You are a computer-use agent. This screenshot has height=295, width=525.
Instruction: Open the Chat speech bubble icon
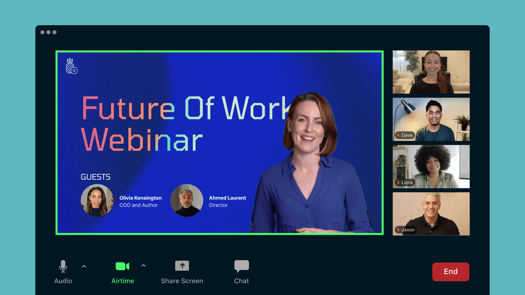[241, 266]
